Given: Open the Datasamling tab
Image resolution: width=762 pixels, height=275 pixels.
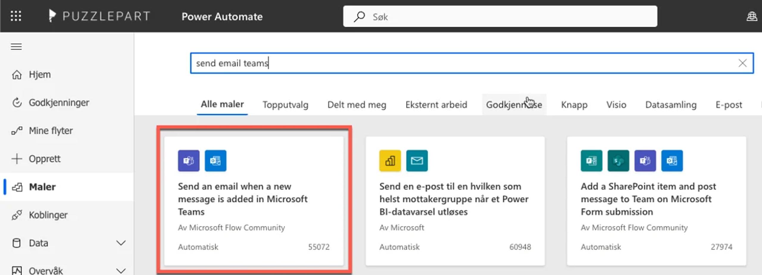Looking at the screenshot, I should pyautogui.click(x=671, y=105).
